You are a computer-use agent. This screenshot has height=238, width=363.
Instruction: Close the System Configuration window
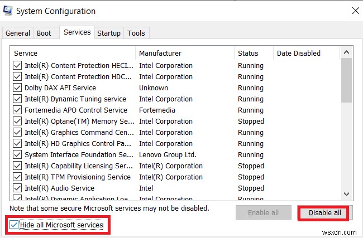tap(355, 11)
